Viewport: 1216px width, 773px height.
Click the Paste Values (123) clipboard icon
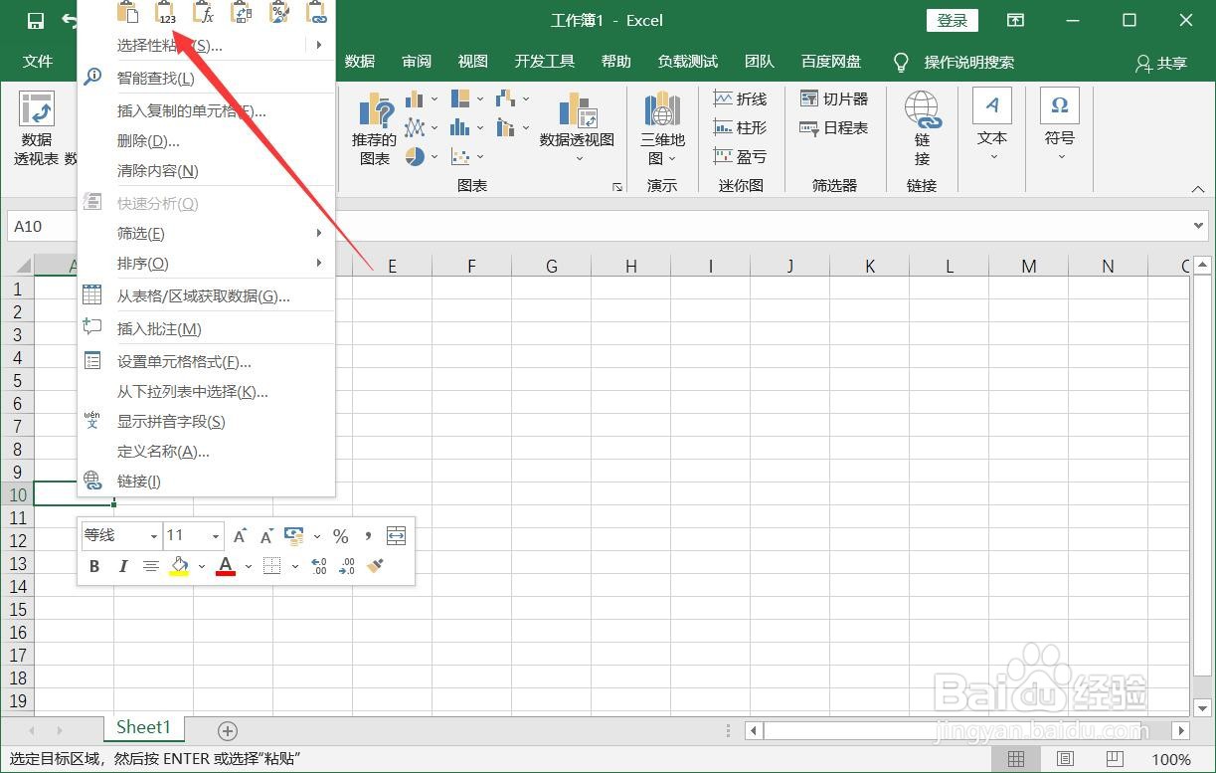coord(166,13)
